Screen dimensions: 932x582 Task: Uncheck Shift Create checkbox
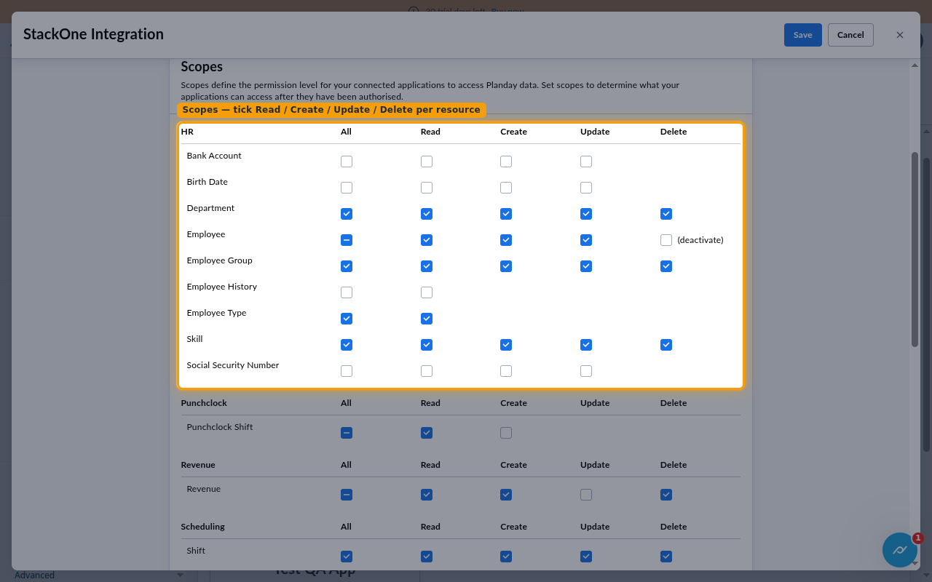pyautogui.click(x=506, y=557)
